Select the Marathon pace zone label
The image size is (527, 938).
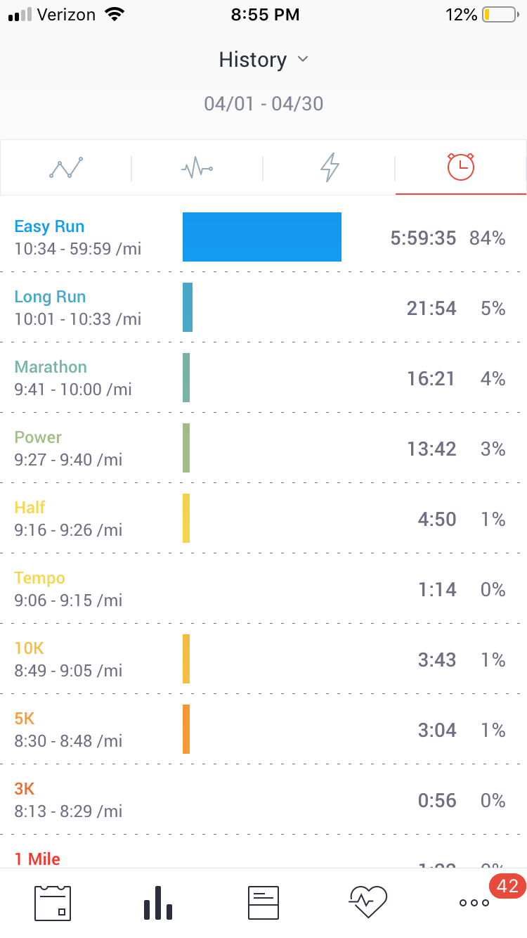(x=51, y=367)
